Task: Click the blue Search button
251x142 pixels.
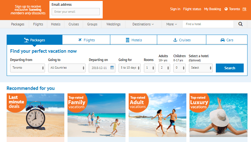Action: pyautogui.click(x=230, y=68)
